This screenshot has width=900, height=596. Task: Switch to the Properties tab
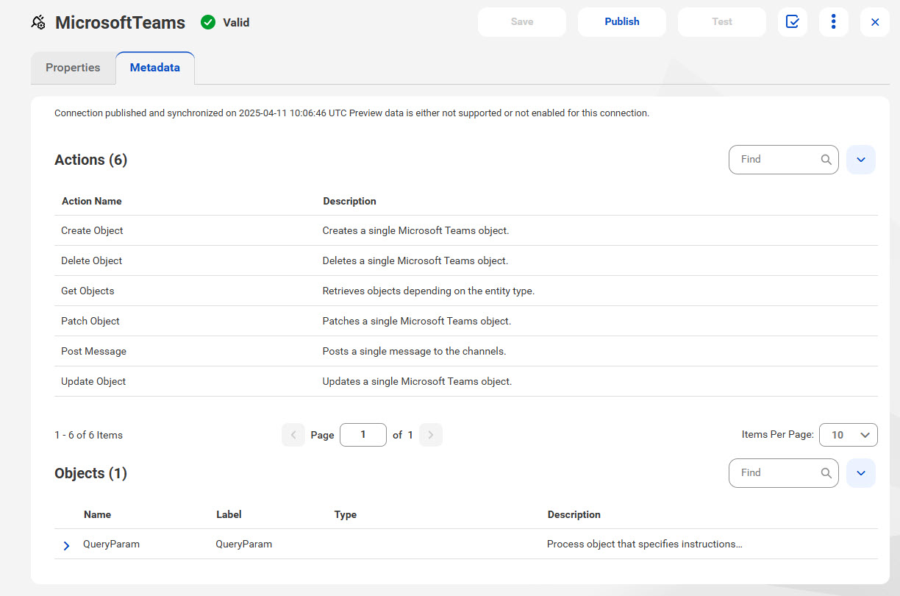(73, 68)
